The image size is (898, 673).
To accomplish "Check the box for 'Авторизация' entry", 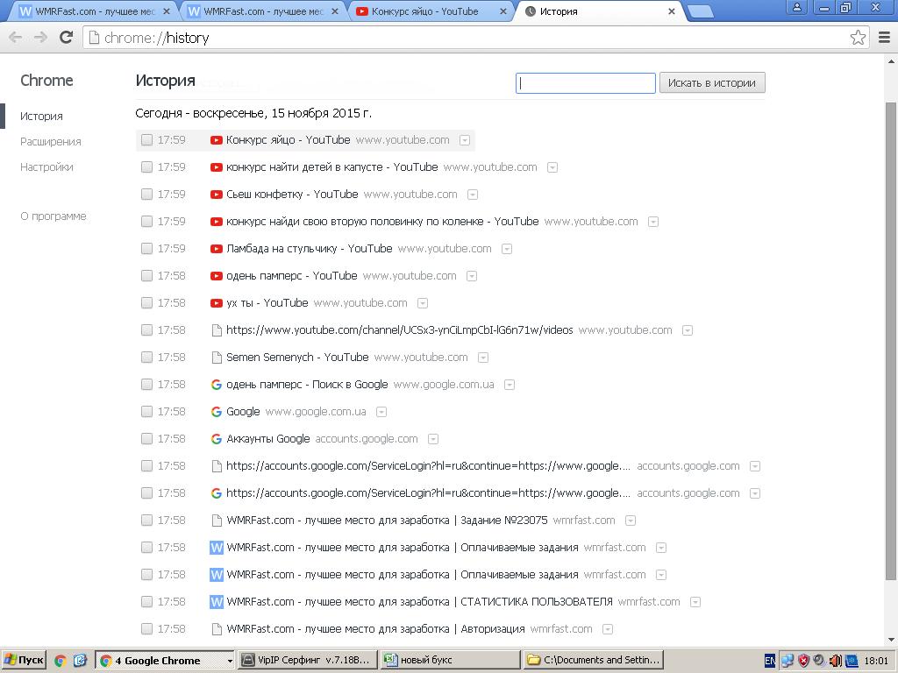I will pos(146,629).
